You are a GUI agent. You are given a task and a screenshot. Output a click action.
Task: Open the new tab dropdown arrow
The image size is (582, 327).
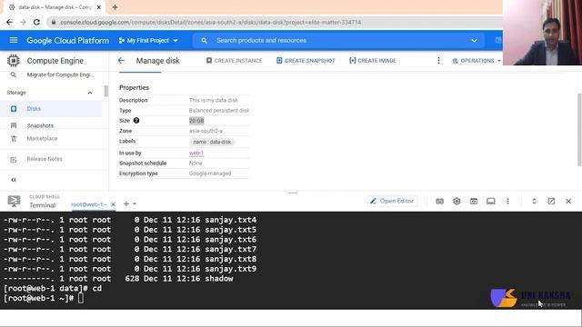click(135, 203)
